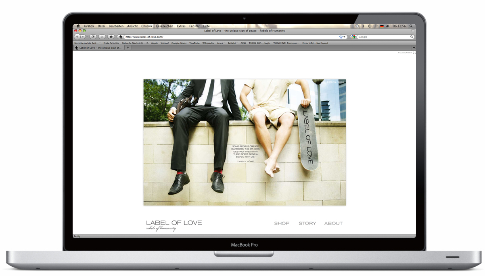Open the Apple menu

pos(78,26)
